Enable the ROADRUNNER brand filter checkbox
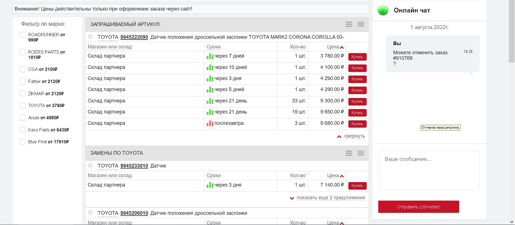Viewport: 515px width, 225px height. click(23, 35)
